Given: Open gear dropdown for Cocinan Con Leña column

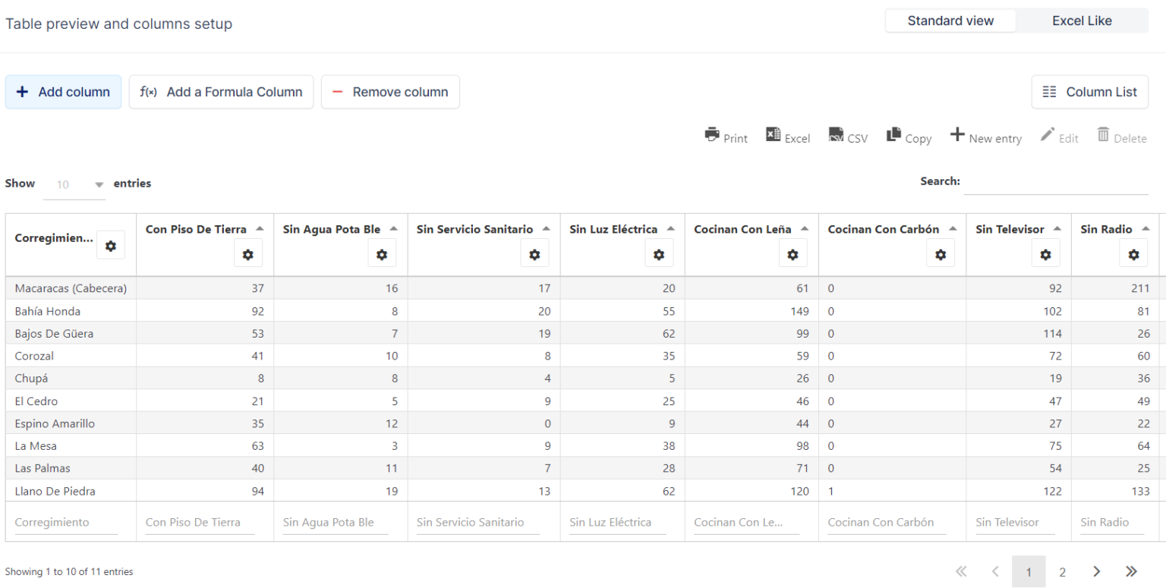Looking at the screenshot, I should tap(793, 254).
